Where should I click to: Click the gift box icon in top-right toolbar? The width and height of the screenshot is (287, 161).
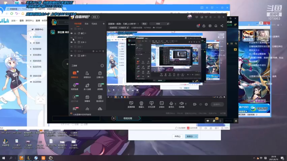pos(198,26)
